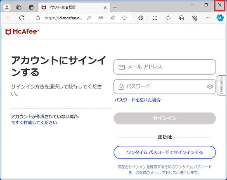Open the browser profile icon
Viewport: 227px width, 180px height.
coord(7,7)
